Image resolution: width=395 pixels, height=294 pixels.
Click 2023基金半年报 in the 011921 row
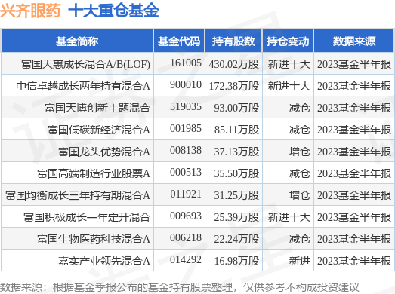tap(354, 195)
